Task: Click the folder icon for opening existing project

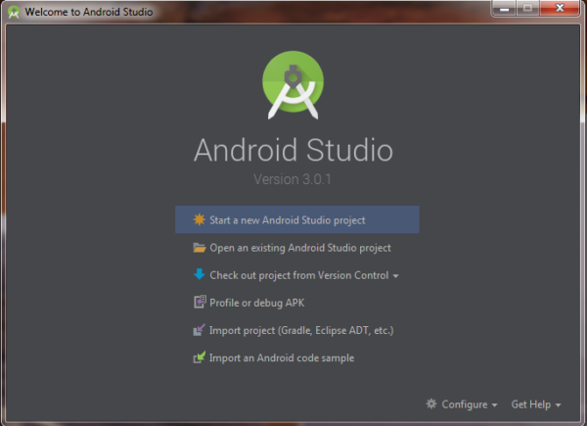Action: coord(200,248)
